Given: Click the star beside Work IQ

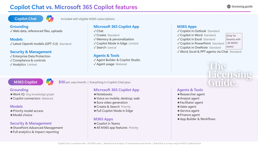Looking at the screenshot, I should pyautogui.click(x=11, y=94).
